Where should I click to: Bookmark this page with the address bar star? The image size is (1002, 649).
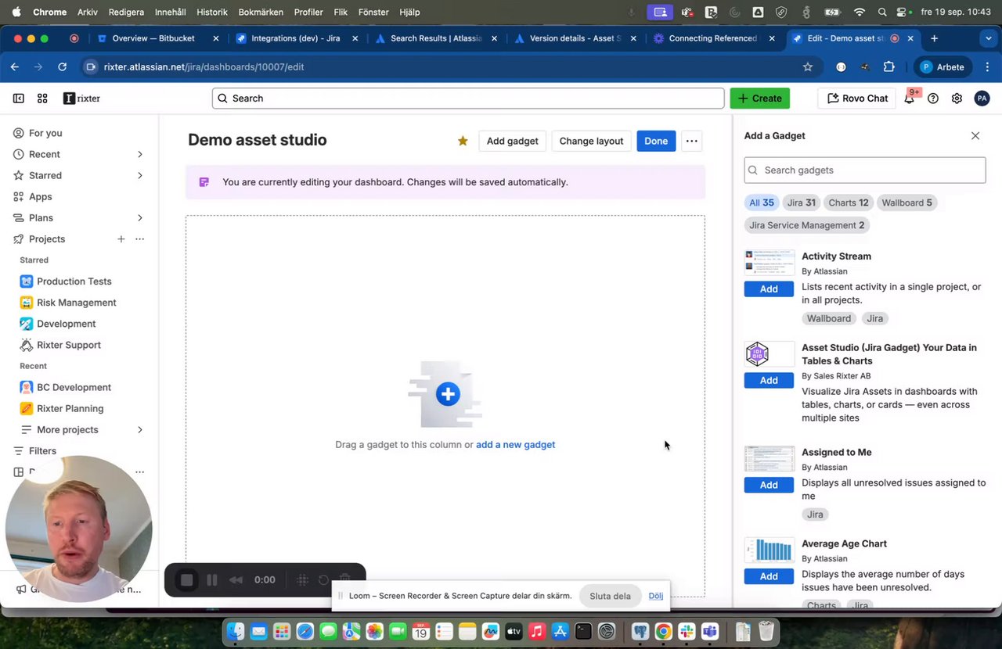[808, 67]
